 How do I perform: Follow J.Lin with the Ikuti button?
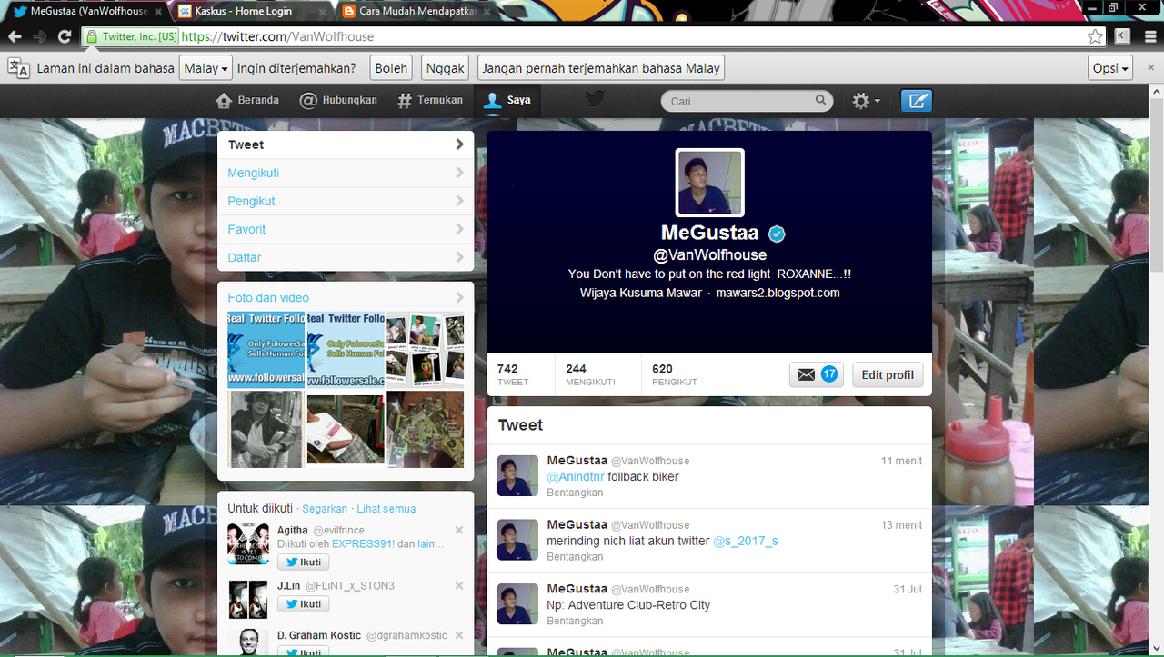click(303, 604)
